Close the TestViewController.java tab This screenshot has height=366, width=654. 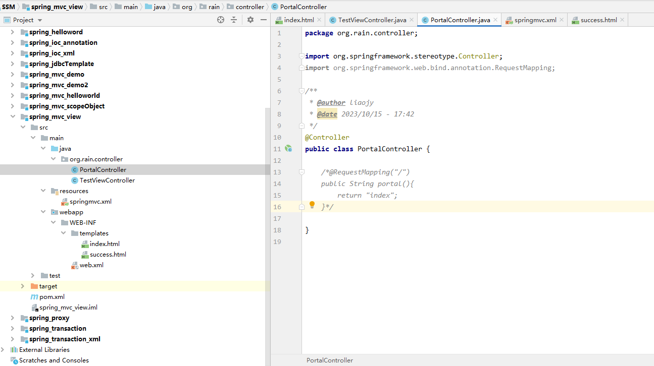[x=412, y=20]
